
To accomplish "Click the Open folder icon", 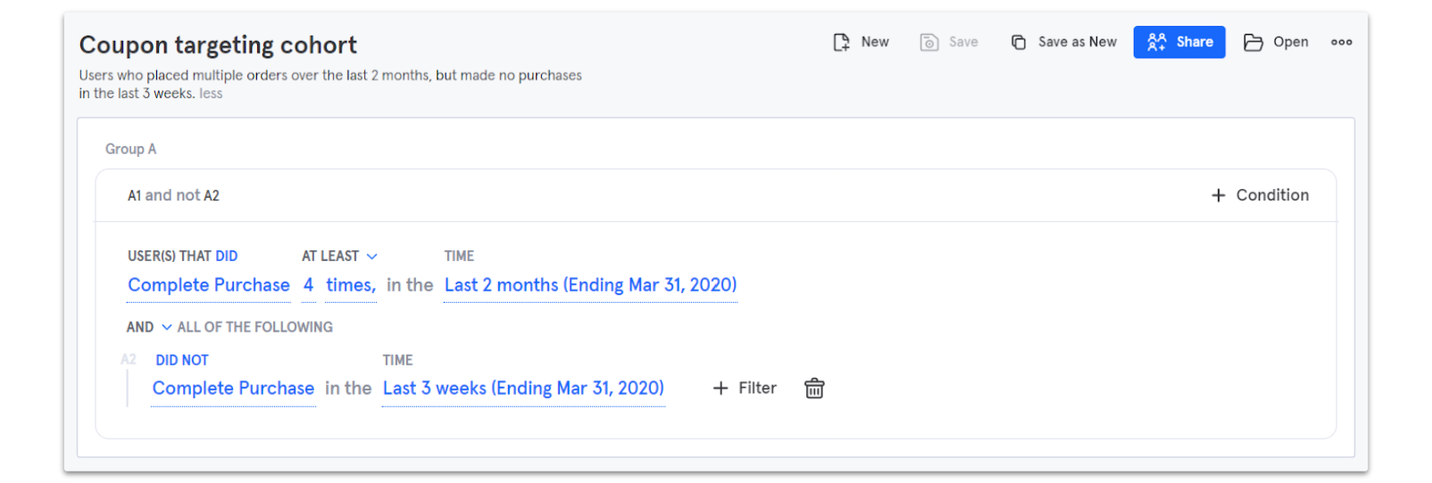I will pos(1253,42).
